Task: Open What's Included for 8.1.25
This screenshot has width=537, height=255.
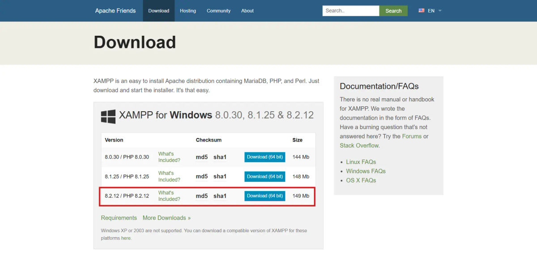Action: pos(169,176)
